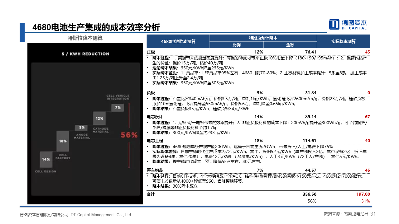399x224 pixels.
Task: Click the 89.14 amount in 电芯设计 row
Action: click(x=311, y=117)
